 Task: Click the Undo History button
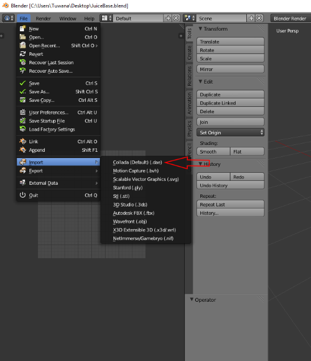pos(230,185)
